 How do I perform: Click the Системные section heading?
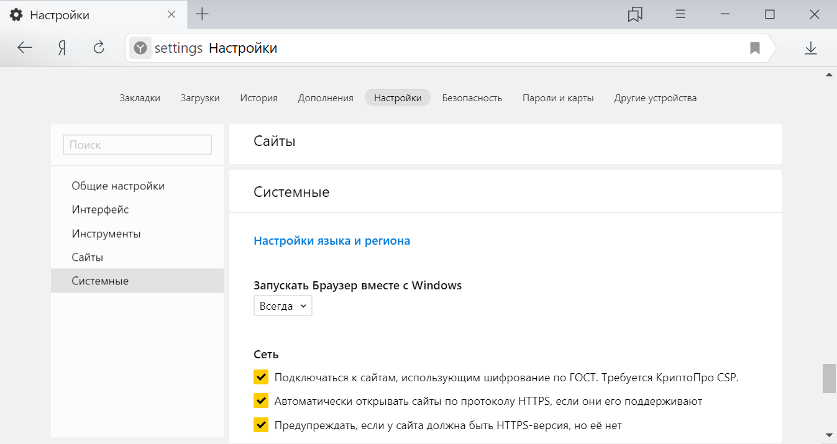coord(291,192)
